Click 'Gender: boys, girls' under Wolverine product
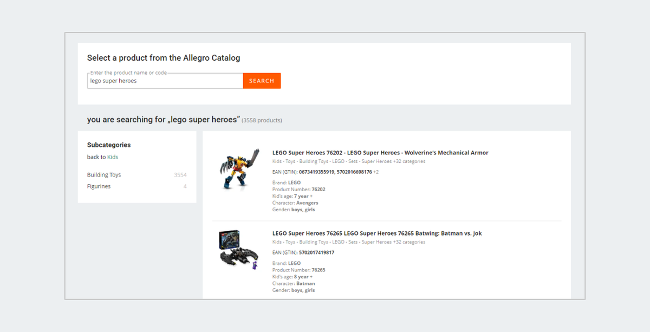 pyautogui.click(x=294, y=210)
